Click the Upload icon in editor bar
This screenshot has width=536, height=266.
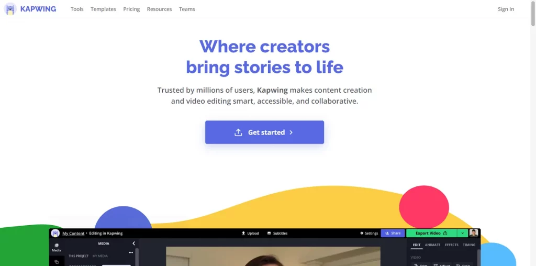(x=243, y=233)
